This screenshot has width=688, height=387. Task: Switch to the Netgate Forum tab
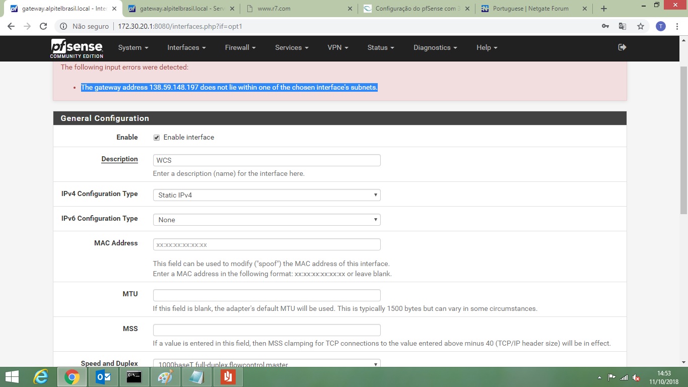[530, 9]
